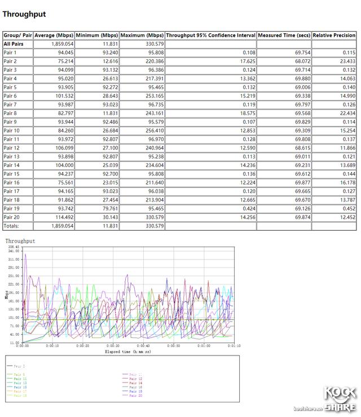Viewport: 361px width, 417px height.
Task: Click the Throughput chart title
Action: coord(20,241)
